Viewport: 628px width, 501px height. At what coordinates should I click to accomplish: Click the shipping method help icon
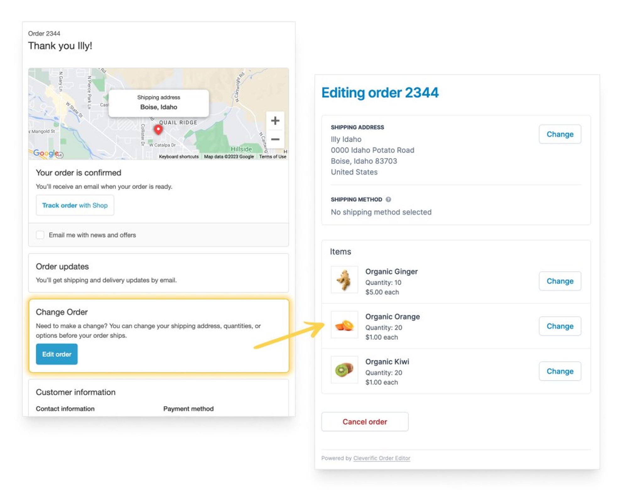point(388,199)
